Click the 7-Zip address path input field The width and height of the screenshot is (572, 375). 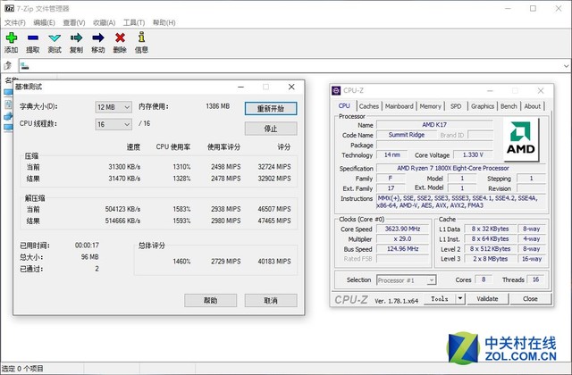tap(290, 66)
